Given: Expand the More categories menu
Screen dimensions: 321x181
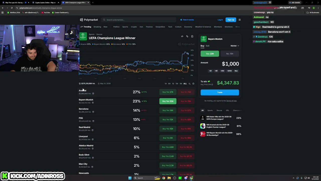Looking at the screenshot, I should click(237, 27).
